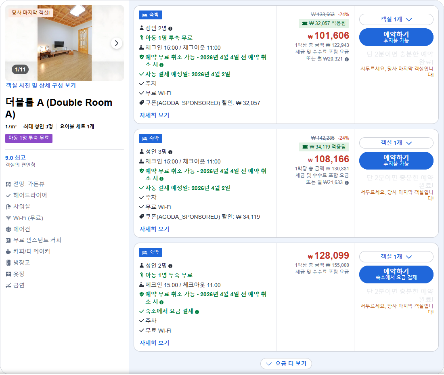Viewport: 444px width, 375px height.
Task: Click the 무료 인스턴트 커피 icon
Action: coord(8,241)
